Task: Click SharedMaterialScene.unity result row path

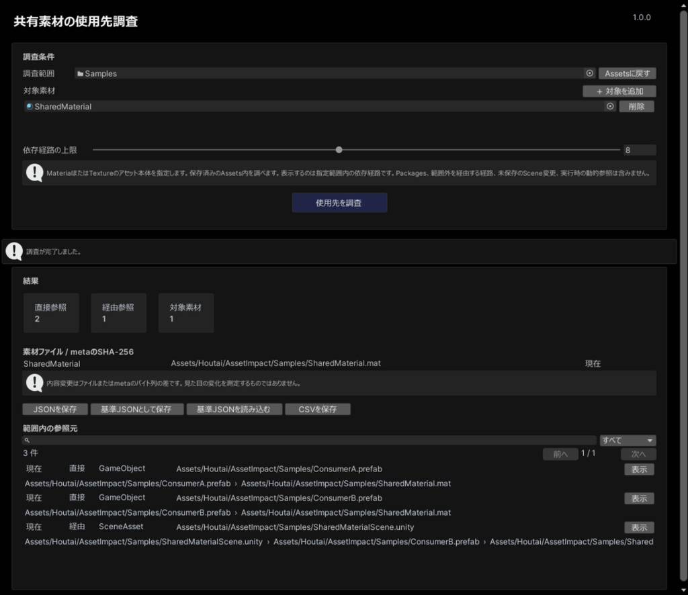Action: tap(295, 527)
